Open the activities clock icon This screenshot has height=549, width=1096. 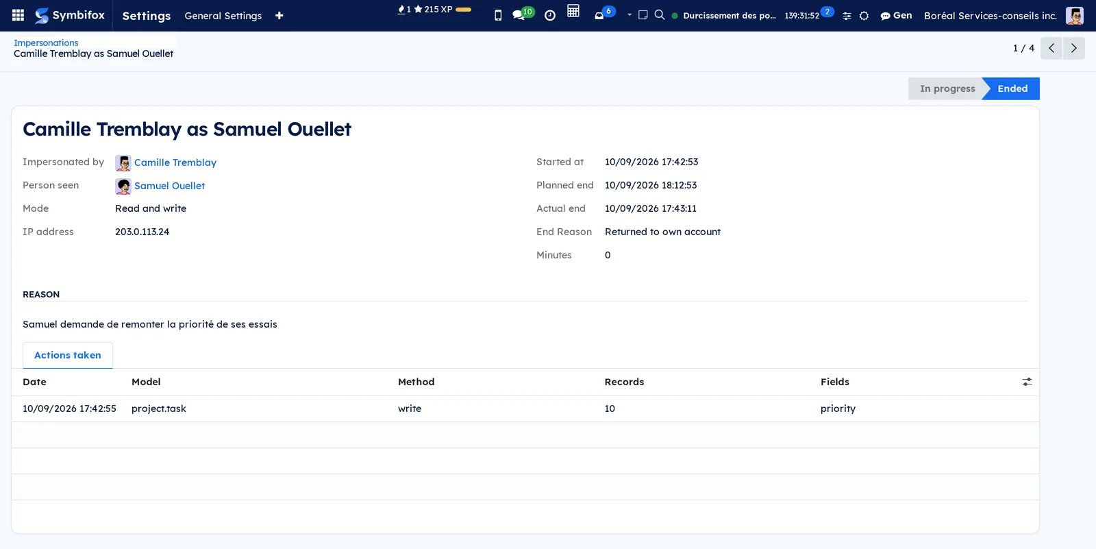[x=550, y=15]
